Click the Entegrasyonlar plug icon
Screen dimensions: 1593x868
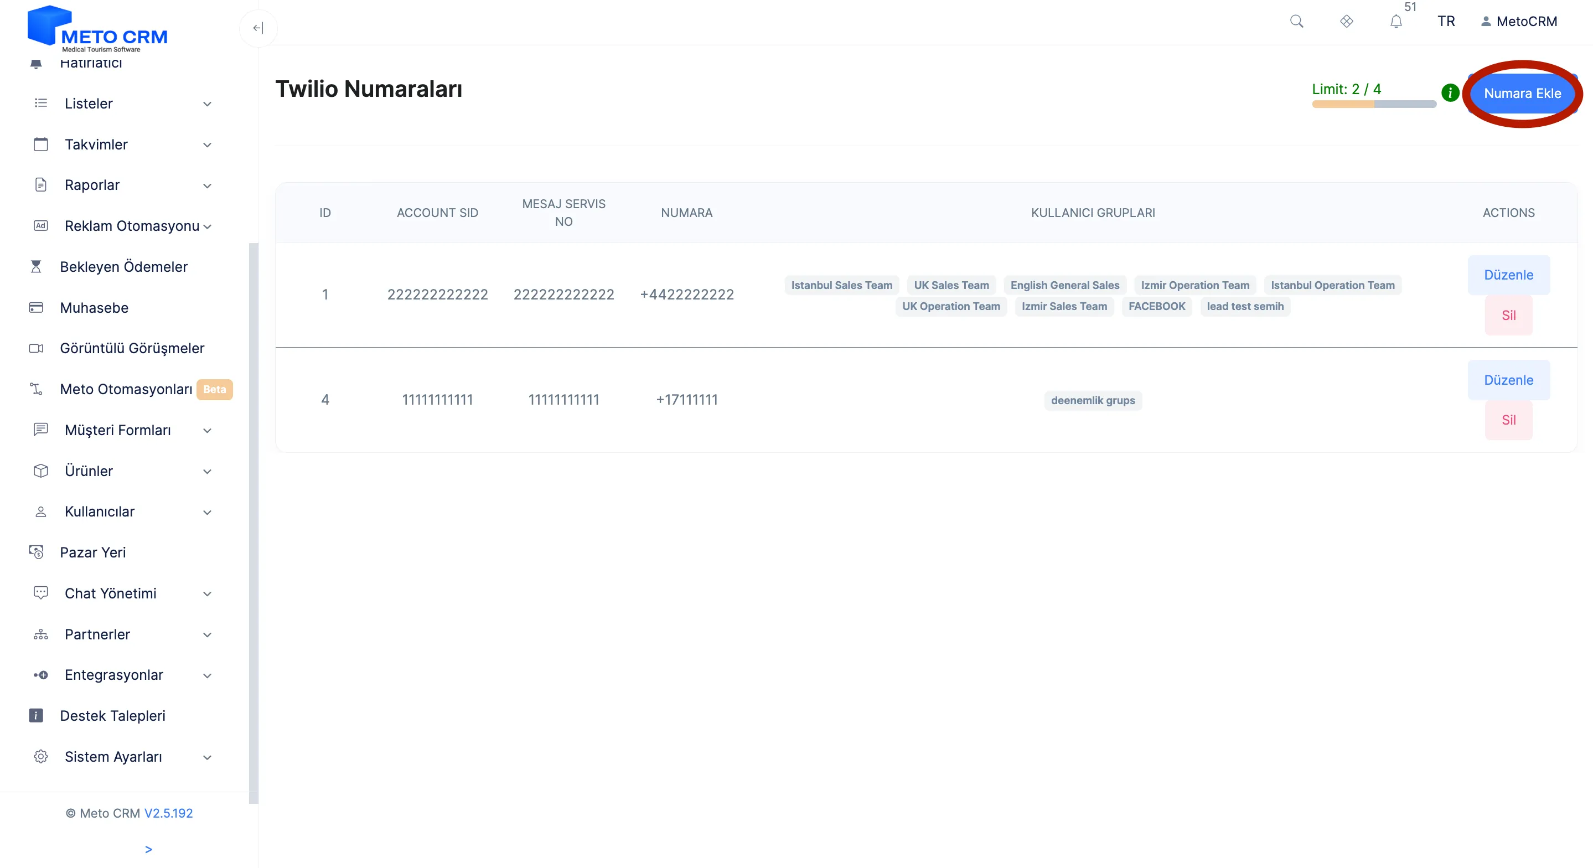pos(41,675)
